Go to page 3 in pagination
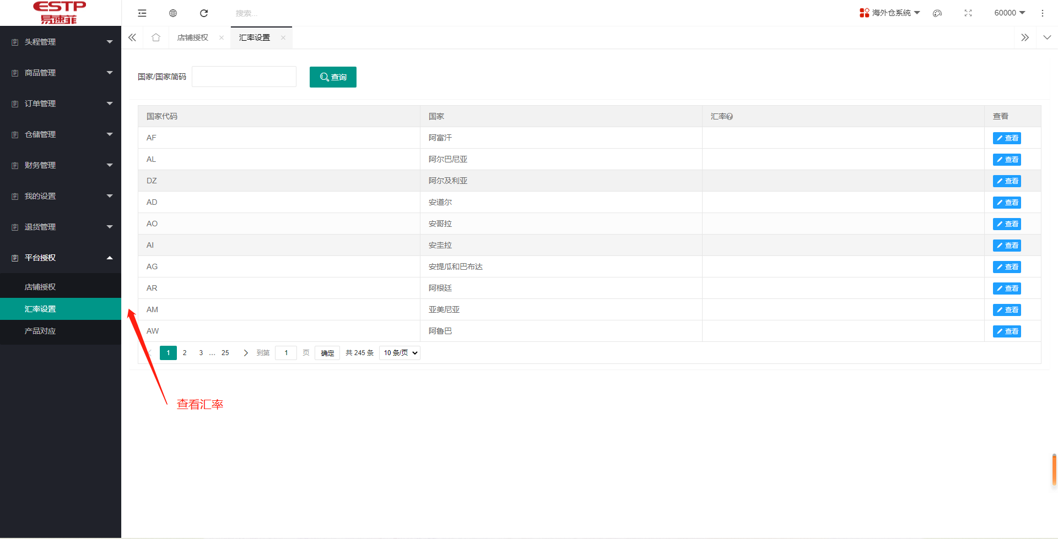This screenshot has width=1058, height=539. tap(201, 352)
